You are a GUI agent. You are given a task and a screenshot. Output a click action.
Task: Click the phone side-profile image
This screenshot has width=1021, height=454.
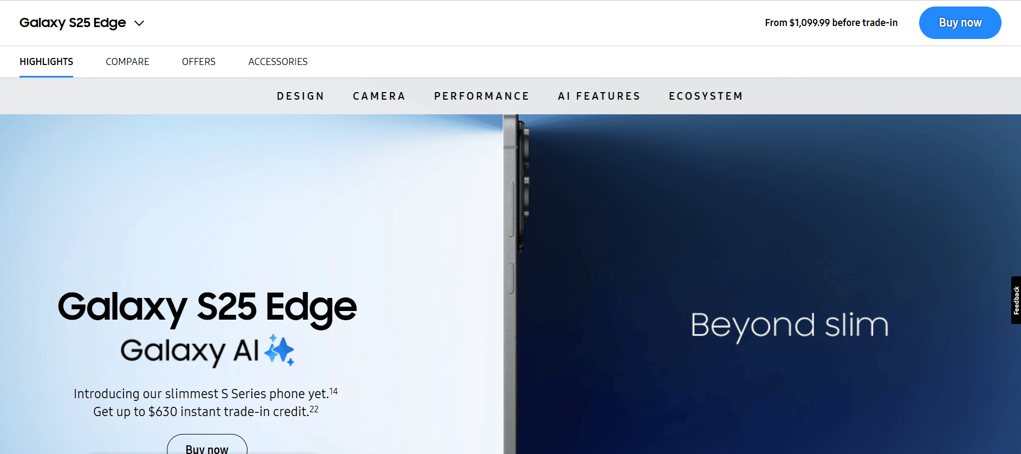516,284
